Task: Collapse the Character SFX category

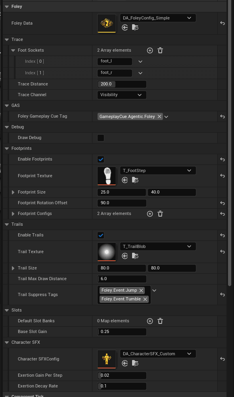Action: (7, 342)
